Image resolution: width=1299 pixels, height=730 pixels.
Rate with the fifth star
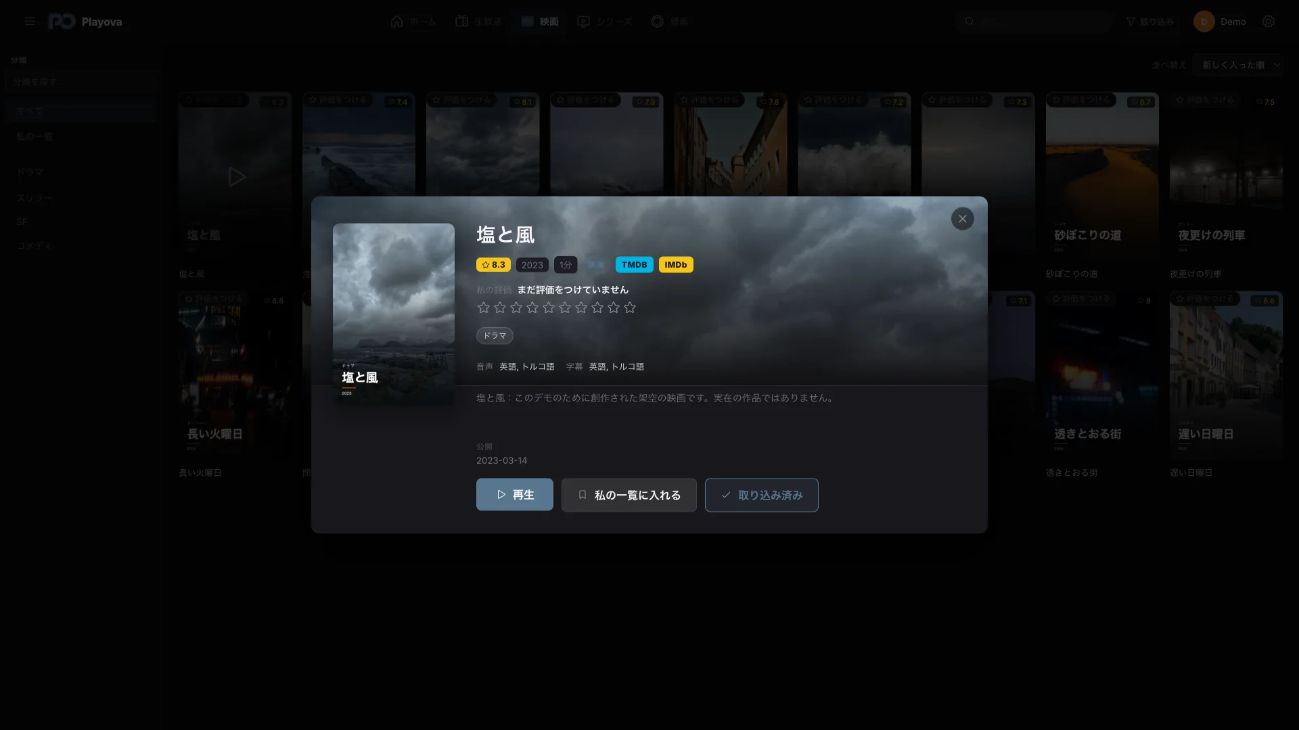(x=548, y=308)
